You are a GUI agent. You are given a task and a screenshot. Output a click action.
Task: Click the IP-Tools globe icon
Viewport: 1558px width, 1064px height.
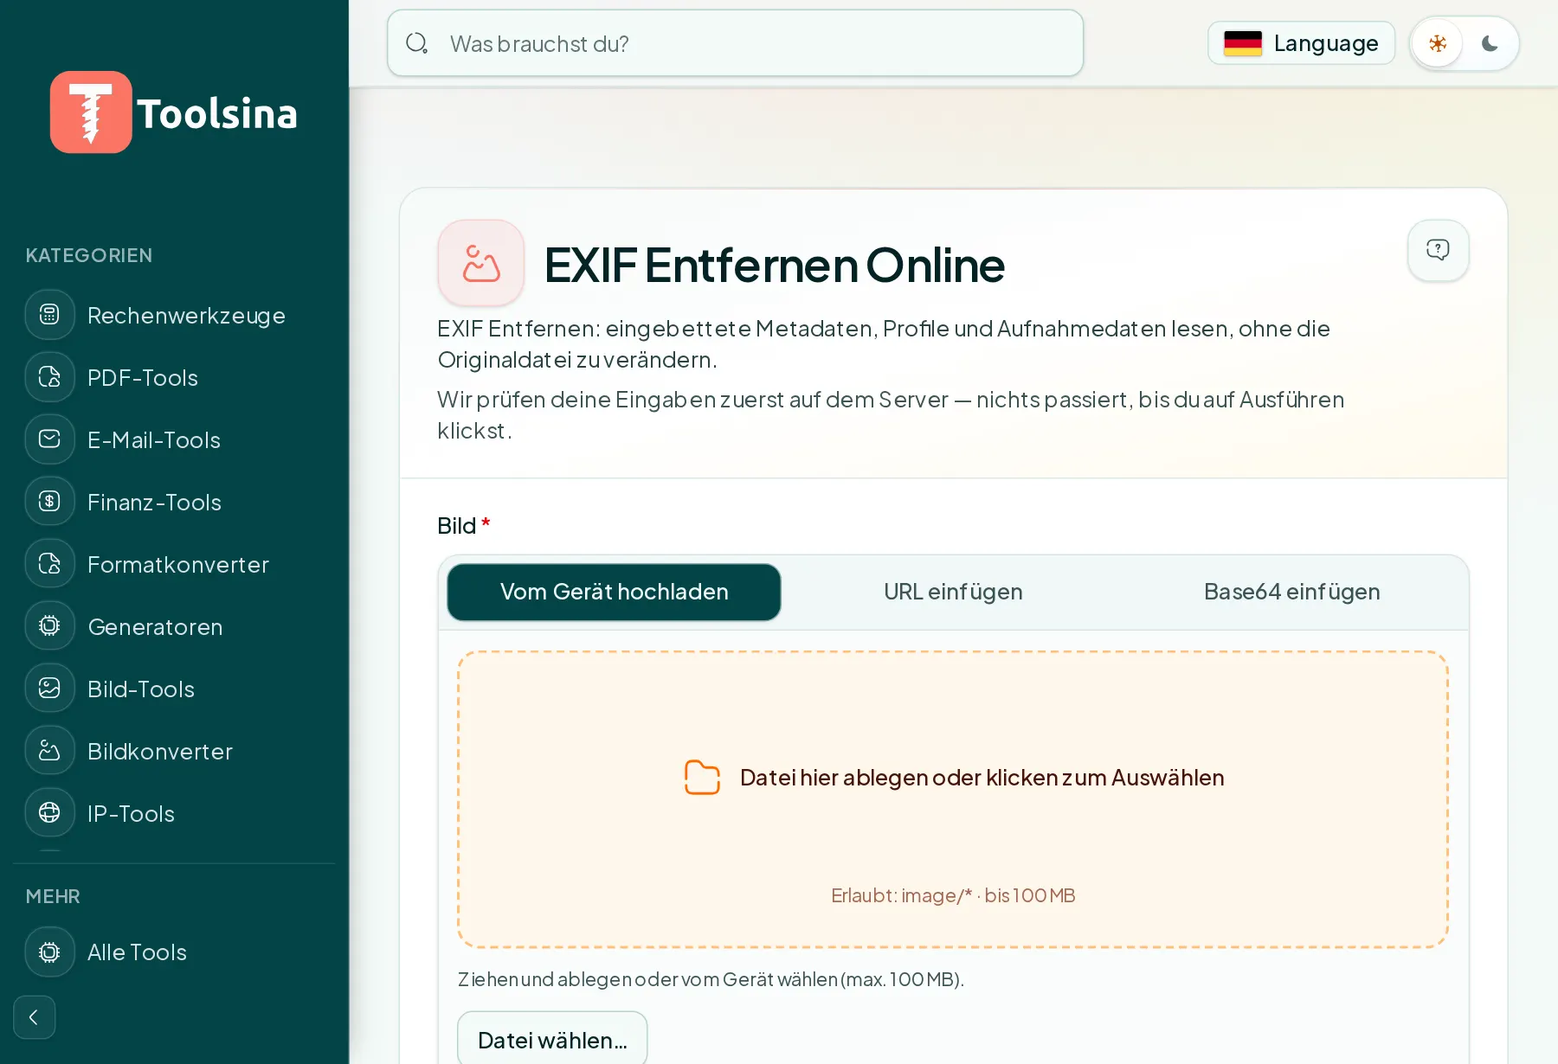(x=50, y=813)
